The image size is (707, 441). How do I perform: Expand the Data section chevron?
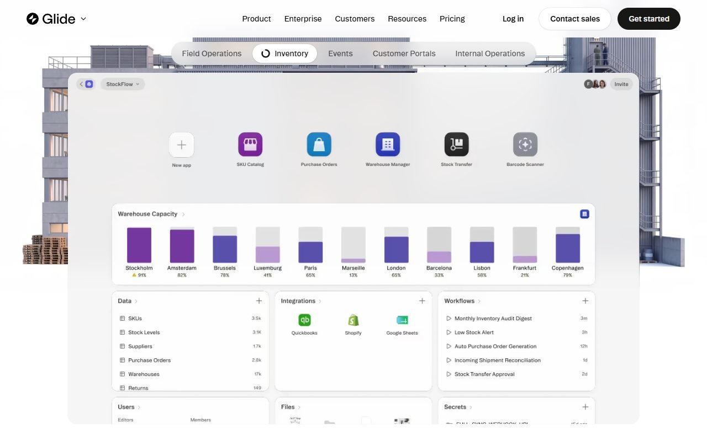136,302
